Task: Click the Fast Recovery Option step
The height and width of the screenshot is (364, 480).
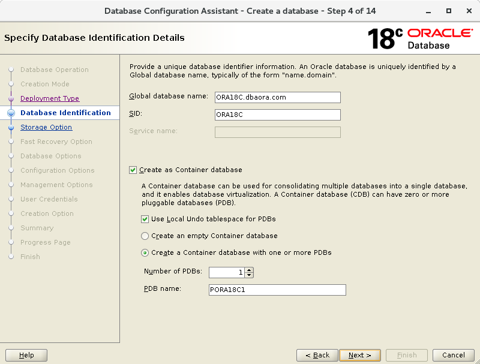Action: pos(56,142)
